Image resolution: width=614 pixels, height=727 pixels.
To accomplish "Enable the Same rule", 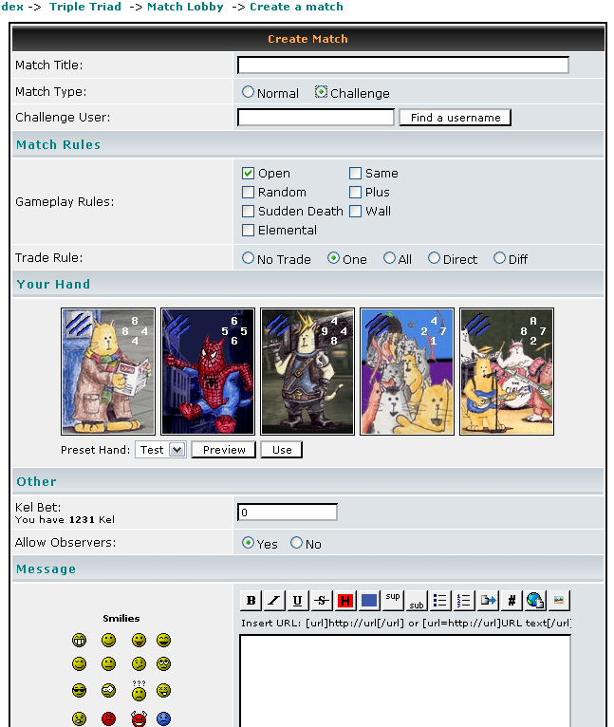I will click(x=355, y=174).
